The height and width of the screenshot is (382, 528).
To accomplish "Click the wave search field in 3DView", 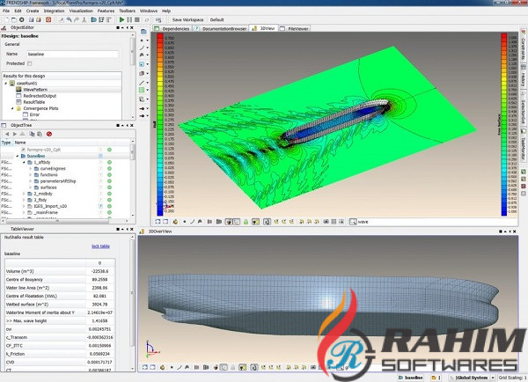I will 436,222.
